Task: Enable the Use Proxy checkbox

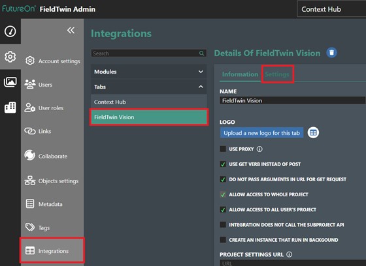Action: 223,149
